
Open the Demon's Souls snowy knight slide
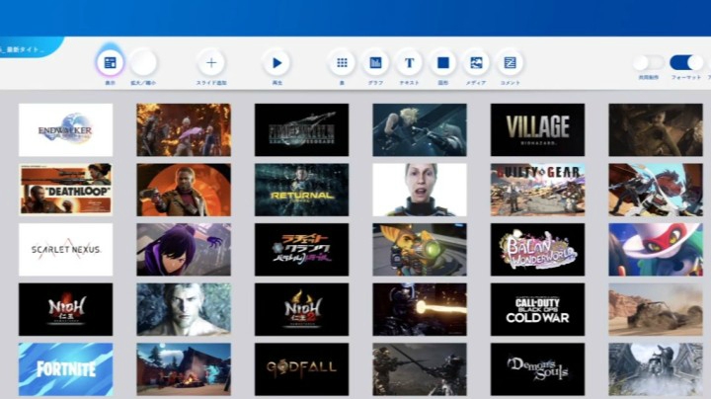pos(656,369)
